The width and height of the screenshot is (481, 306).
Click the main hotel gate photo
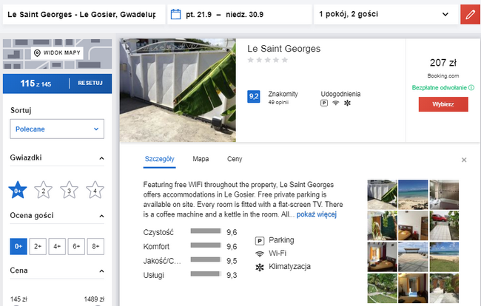pyautogui.click(x=178, y=90)
